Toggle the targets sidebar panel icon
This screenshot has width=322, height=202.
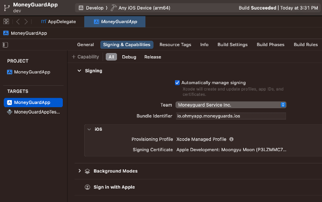(x=5, y=44)
